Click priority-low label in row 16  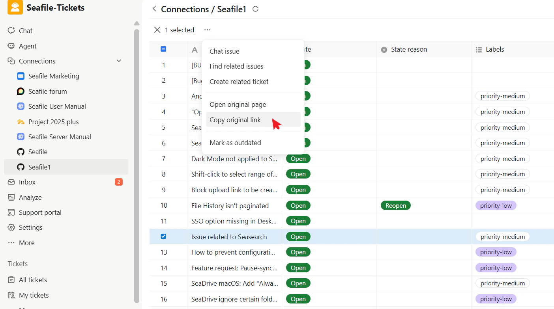tap(496, 299)
